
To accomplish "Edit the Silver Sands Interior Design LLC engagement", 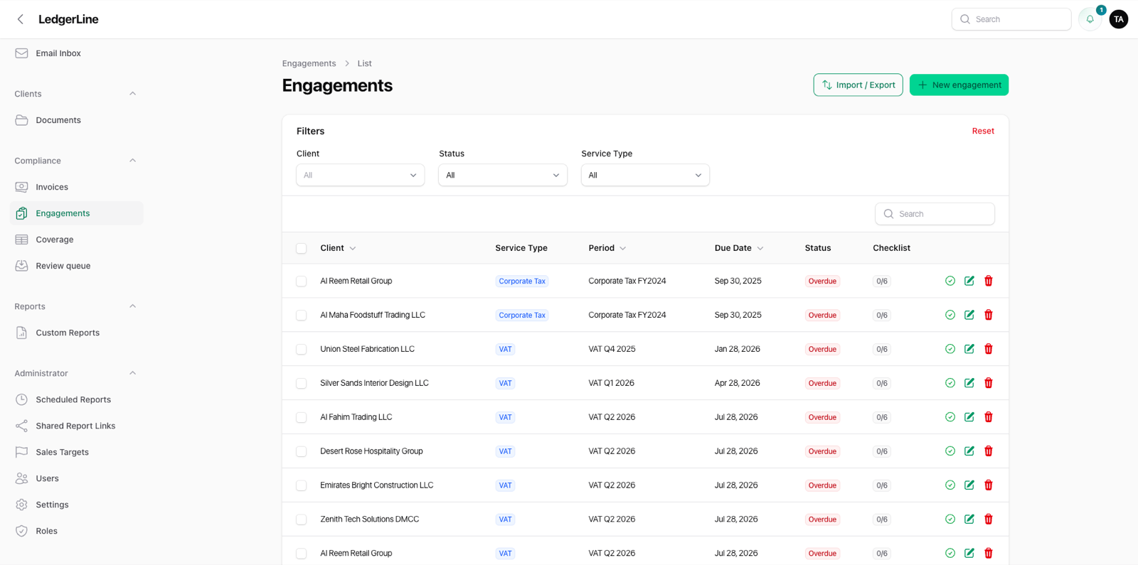I will point(969,383).
